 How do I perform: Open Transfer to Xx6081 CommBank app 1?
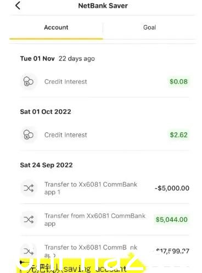coord(104,188)
